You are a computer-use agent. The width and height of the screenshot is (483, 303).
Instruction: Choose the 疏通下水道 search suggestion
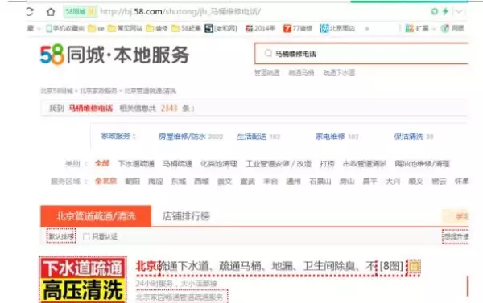point(339,72)
